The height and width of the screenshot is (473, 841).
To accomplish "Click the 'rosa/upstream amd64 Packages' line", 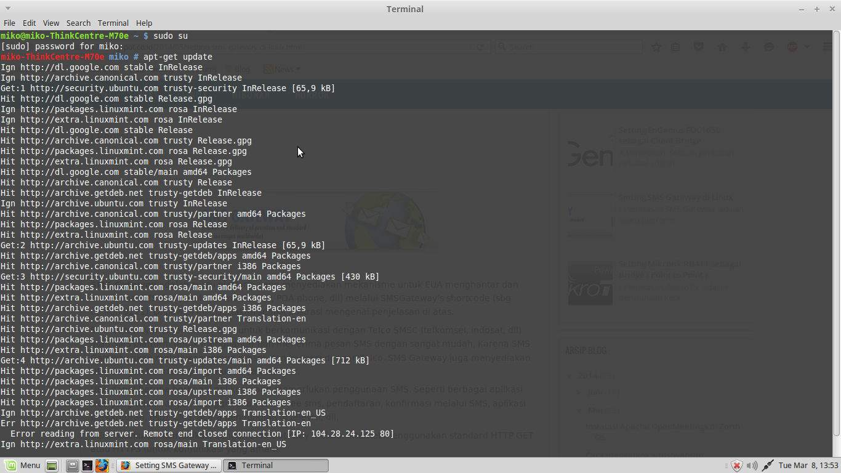I will [x=153, y=339].
